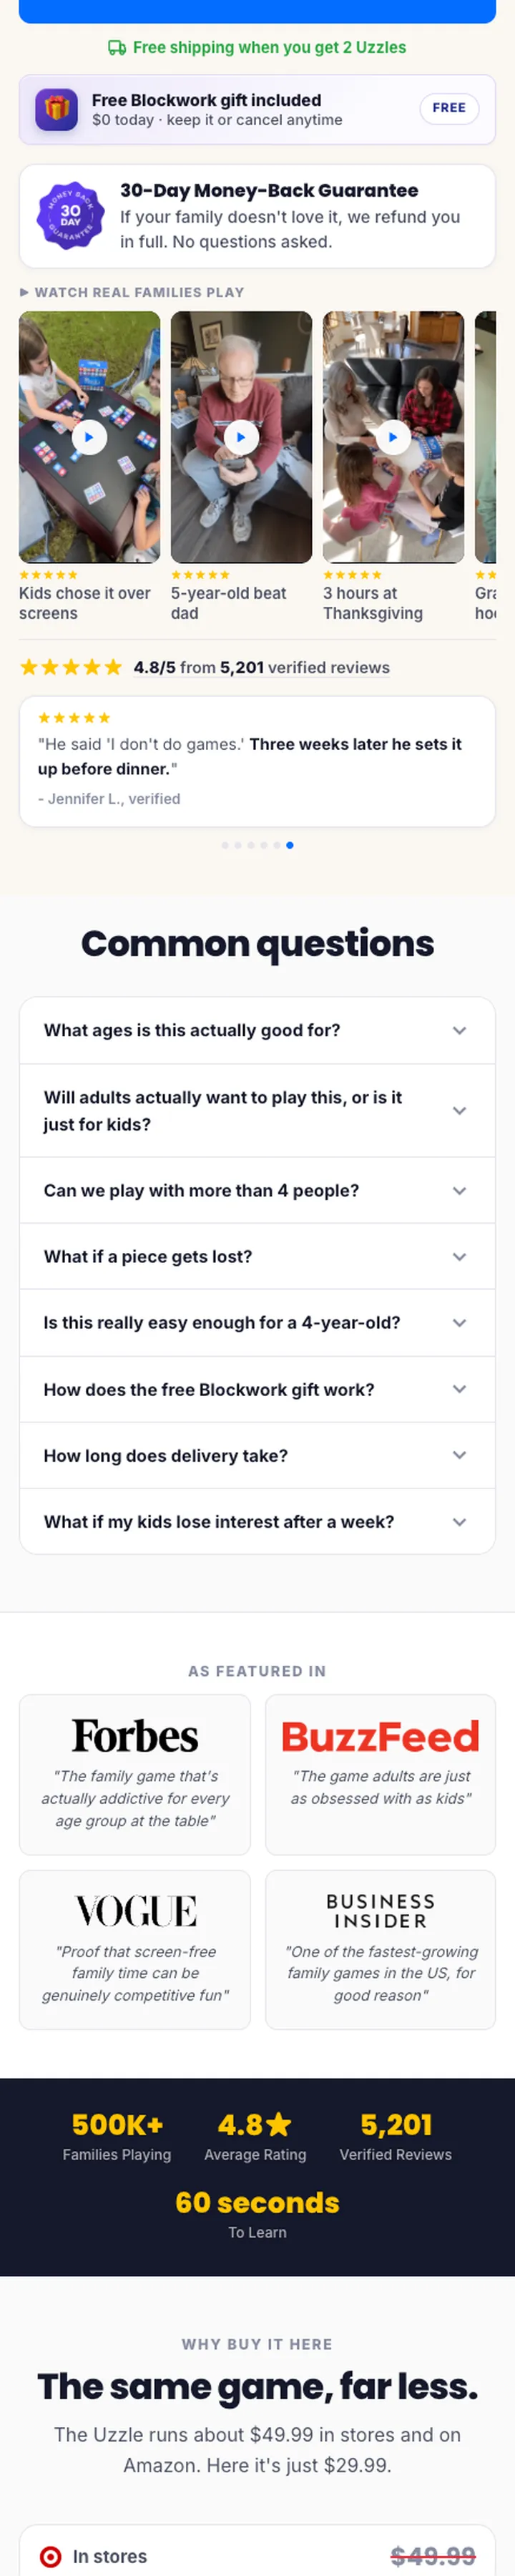Click the green free shipping truck icon
515x2576 pixels.
[x=117, y=48]
